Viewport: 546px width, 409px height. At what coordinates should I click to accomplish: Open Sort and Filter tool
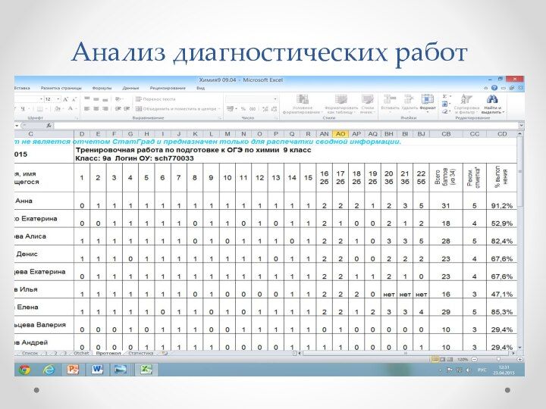point(464,103)
